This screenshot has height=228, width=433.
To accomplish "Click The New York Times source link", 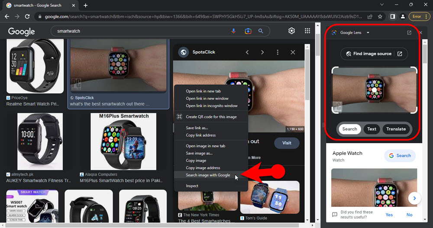I will pos(201,215).
